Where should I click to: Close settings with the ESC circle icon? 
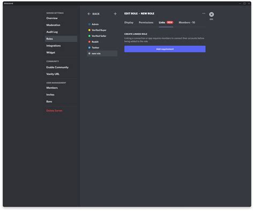click(x=212, y=14)
